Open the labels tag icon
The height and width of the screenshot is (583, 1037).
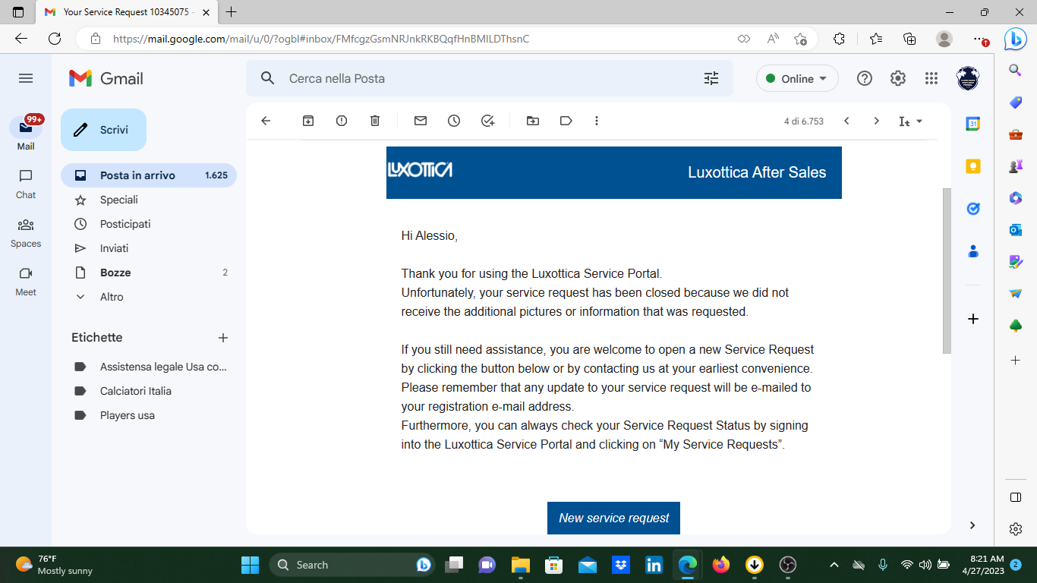566,121
